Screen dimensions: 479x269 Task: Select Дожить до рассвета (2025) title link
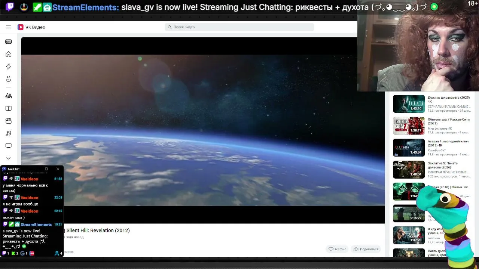pos(449,99)
